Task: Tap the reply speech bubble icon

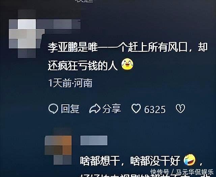Action: tap(53, 109)
